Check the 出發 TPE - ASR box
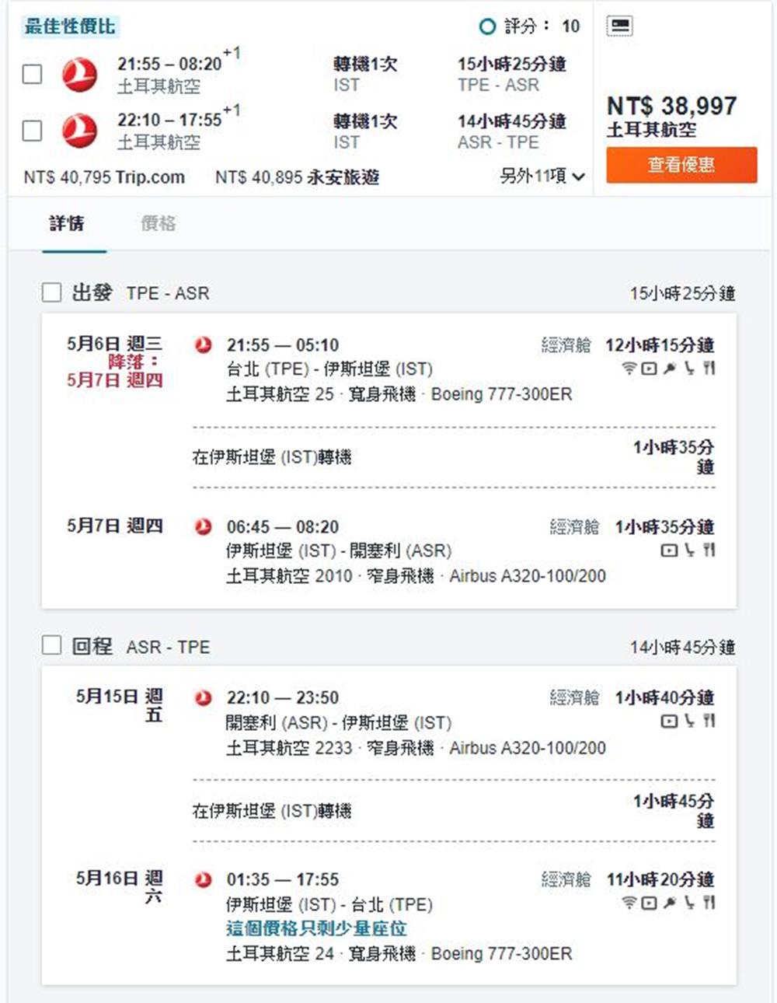 51,292
